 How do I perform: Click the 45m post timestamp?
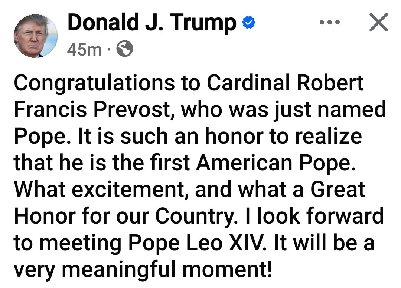(84, 49)
